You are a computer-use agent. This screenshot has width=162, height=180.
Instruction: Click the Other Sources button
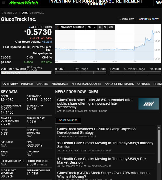(68, 121)
